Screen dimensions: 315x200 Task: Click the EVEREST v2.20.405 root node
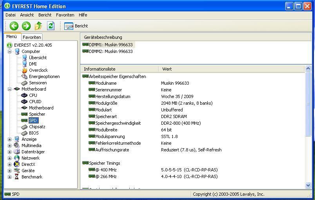coord(33,45)
